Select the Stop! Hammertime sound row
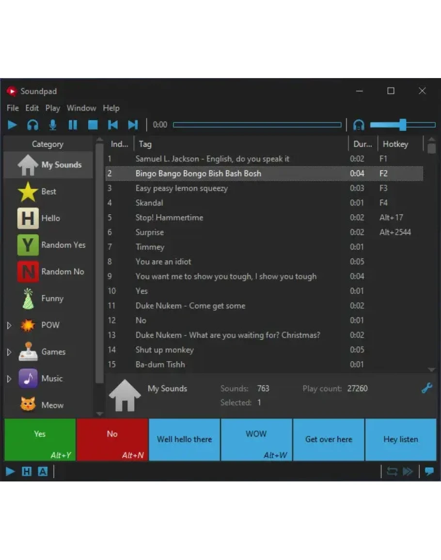Image resolution: width=441 pixels, height=560 pixels. coord(169,218)
